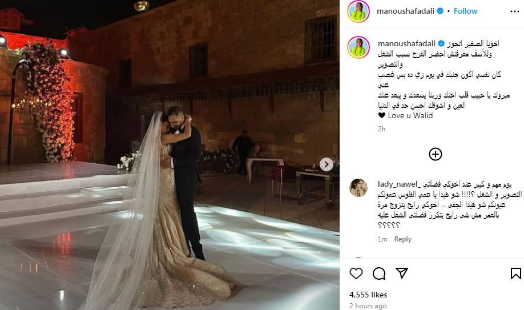Click the verified badge in the header

440,11
